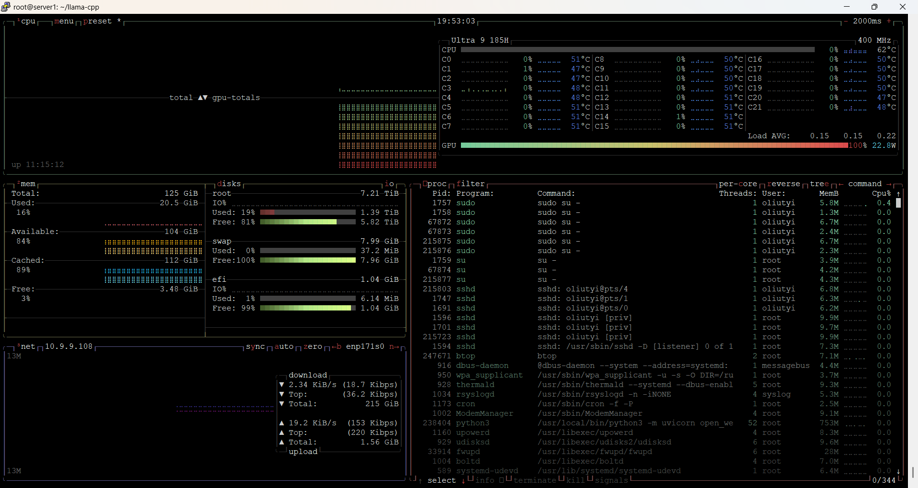Click the net auto scaling option

[x=284, y=346]
